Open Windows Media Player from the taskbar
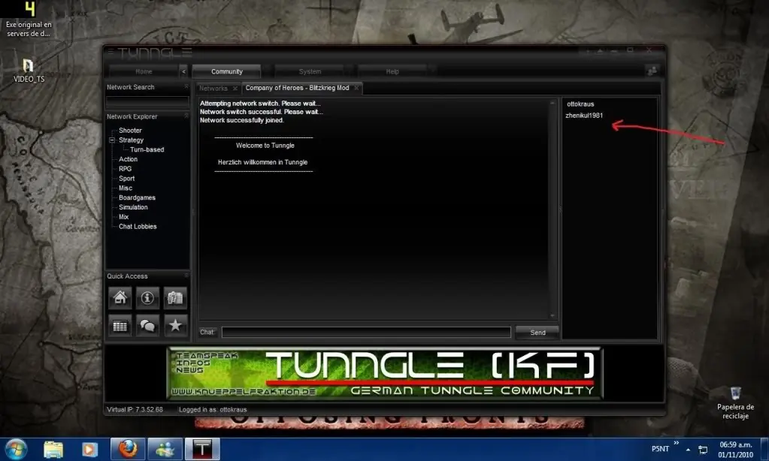Viewport: 769px width, 461px height. (x=89, y=449)
